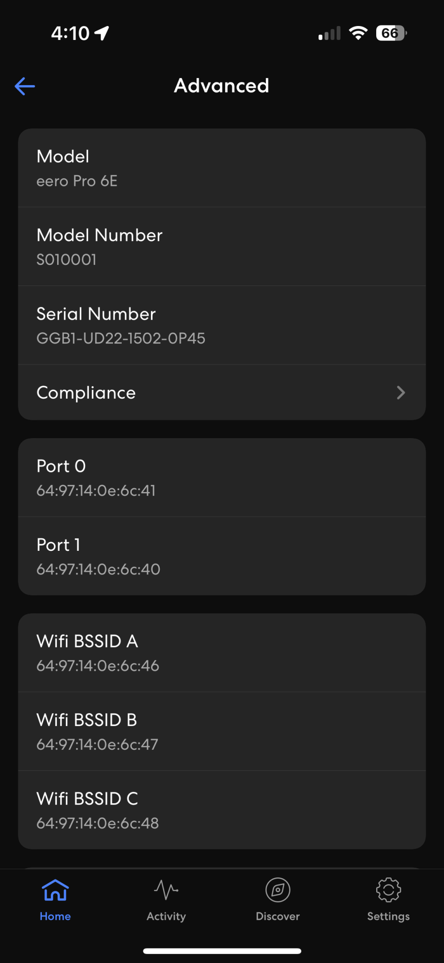This screenshot has height=963, width=444.
Task: Tap the location arrow beside the time
Action: [x=102, y=33]
